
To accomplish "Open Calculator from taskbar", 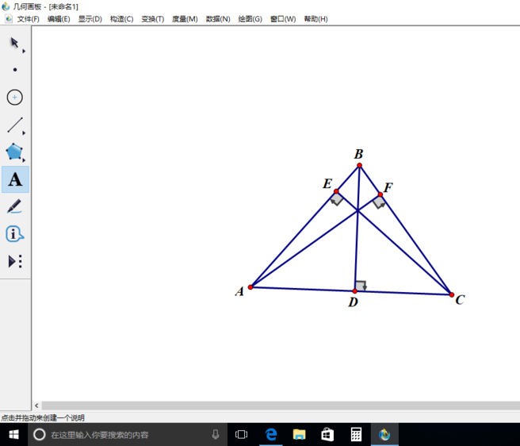I will point(356,434).
